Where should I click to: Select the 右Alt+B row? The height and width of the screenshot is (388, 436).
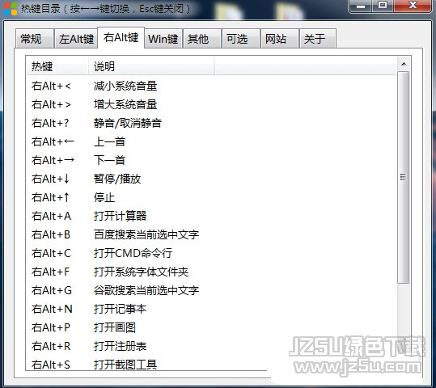tap(211, 234)
